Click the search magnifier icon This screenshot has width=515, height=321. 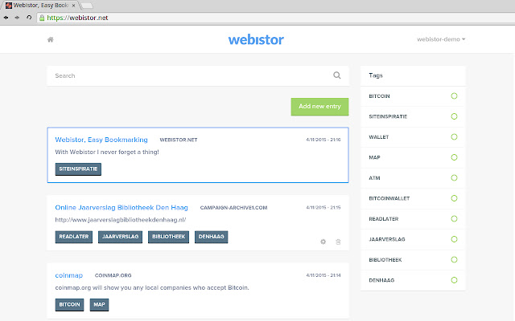pos(337,75)
